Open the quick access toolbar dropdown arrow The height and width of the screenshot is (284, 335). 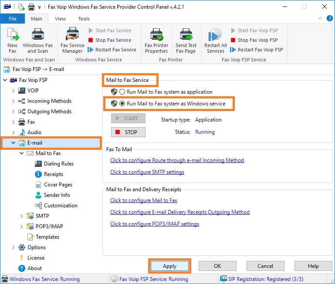[39, 7]
